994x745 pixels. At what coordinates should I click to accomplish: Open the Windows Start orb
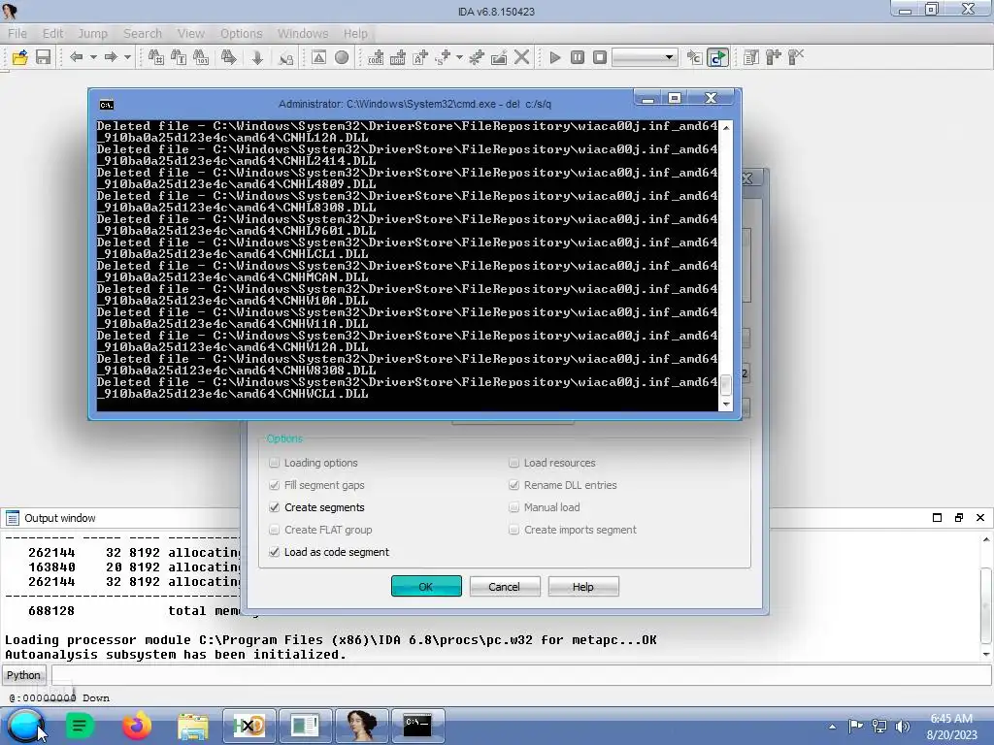click(26, 726)
